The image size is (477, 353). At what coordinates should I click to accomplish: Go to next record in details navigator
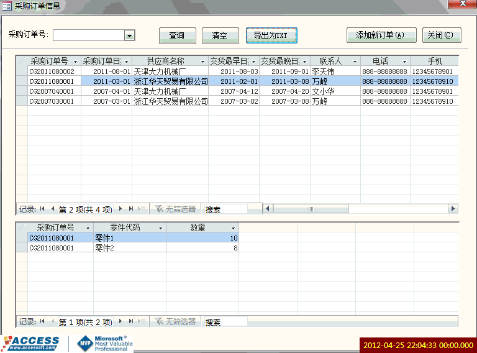(120, 321)
